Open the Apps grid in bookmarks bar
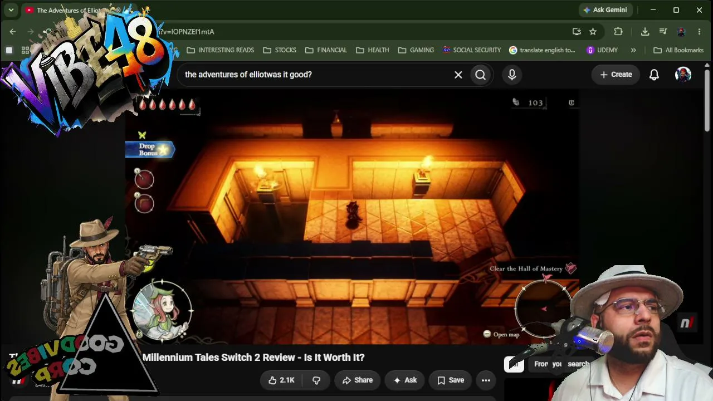The image size is (713, 401). pos(25,50)
